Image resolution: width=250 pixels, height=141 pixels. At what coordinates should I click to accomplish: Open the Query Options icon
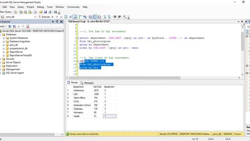[x=70, y=17]
